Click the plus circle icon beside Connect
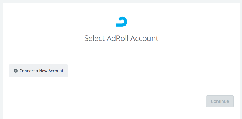242x119 pixels. pyautogui.click(x=16, y=71)
